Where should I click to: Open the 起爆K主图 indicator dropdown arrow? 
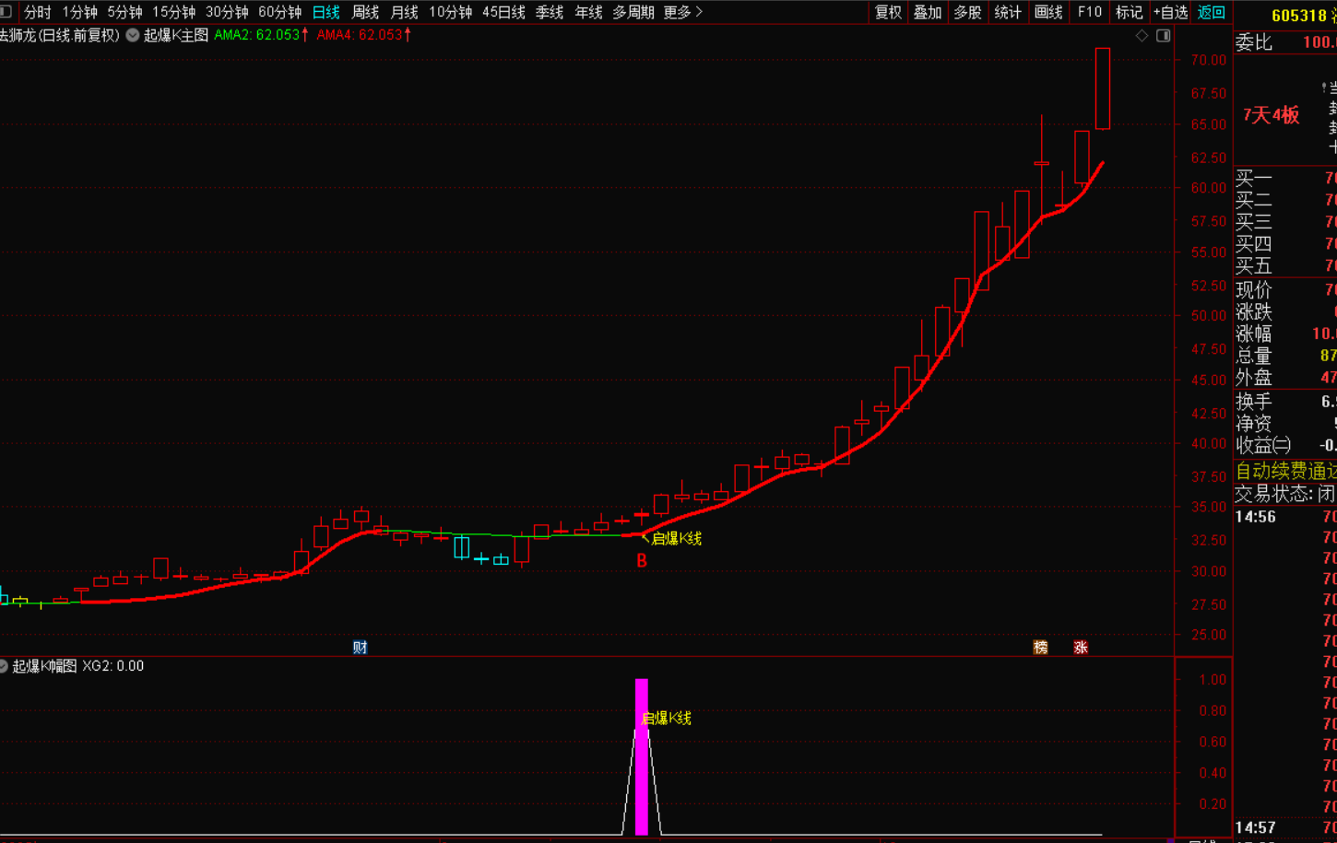pos(133,35)
